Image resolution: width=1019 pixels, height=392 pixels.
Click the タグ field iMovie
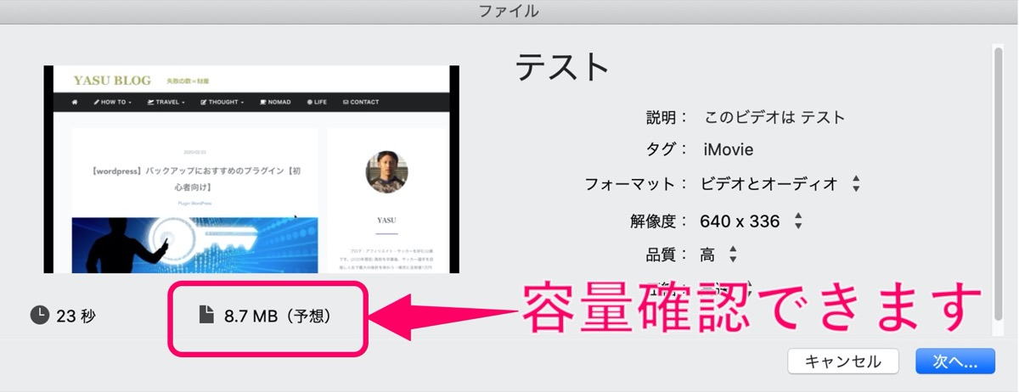728,149
